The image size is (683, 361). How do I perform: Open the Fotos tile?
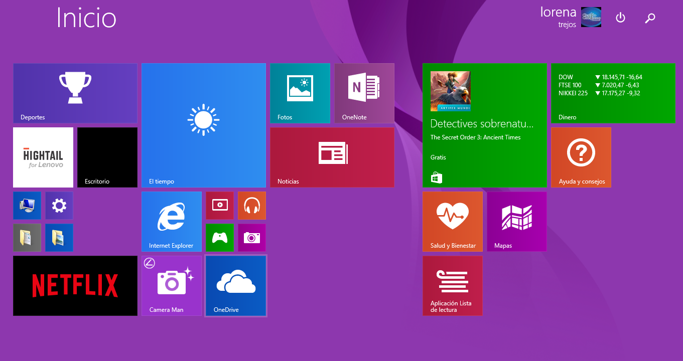click(300, 93)
